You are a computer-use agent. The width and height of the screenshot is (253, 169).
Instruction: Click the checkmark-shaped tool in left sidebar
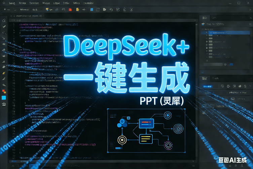pos(4,26)
